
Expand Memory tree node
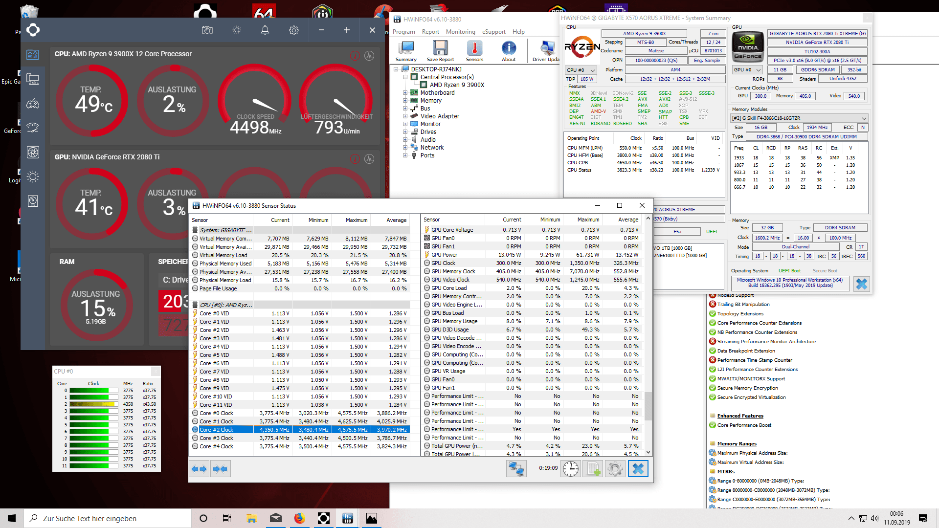(x=405, y=101)
